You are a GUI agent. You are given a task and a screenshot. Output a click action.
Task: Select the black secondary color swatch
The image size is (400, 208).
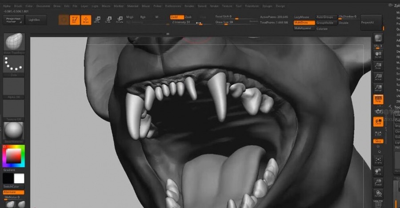[8, 178]
